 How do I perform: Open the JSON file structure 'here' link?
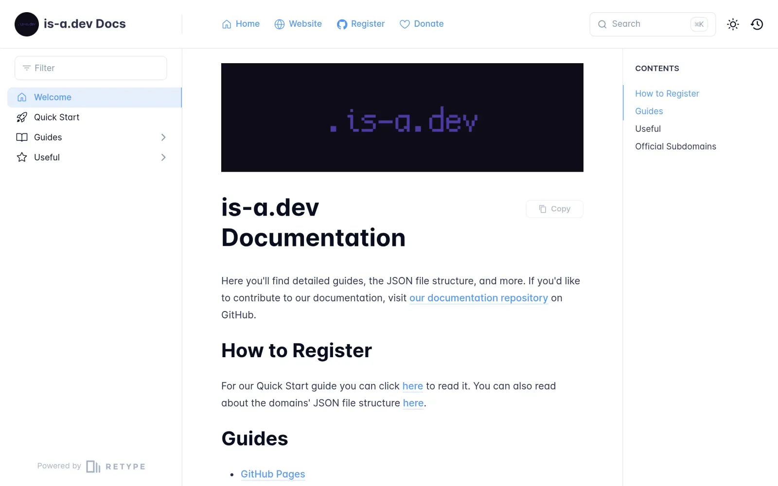(413, 403)
